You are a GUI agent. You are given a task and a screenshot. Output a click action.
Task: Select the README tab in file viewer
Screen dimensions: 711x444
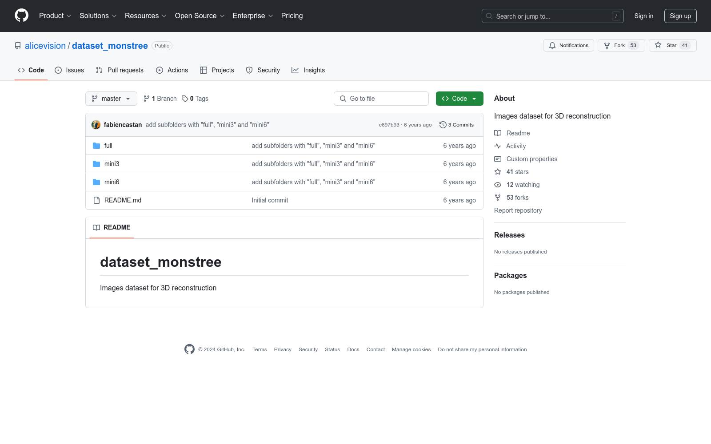pyautogui.click(x=112, y=227)
